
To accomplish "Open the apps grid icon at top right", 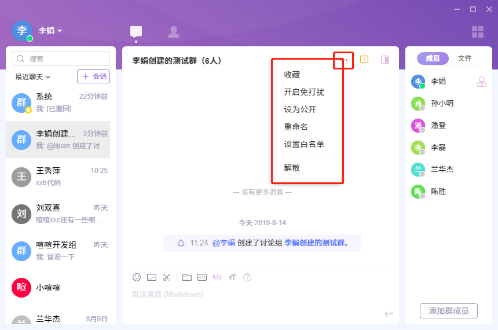I will click(x=478, y=32).
